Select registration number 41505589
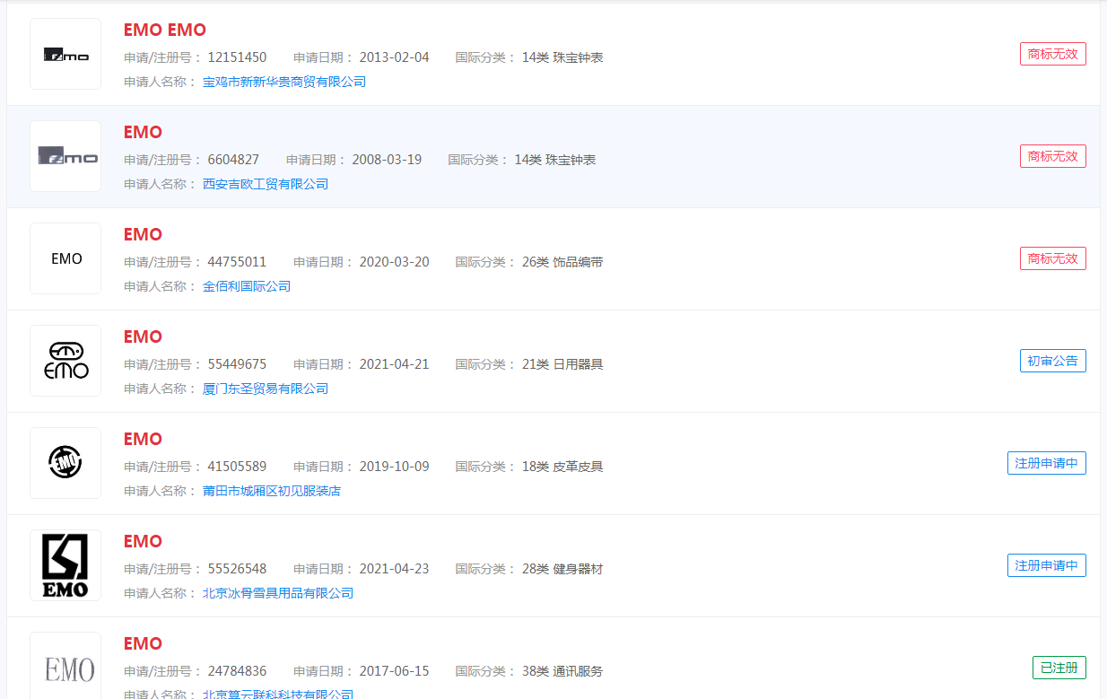1107x699 pixels. [x=237, y=467]
